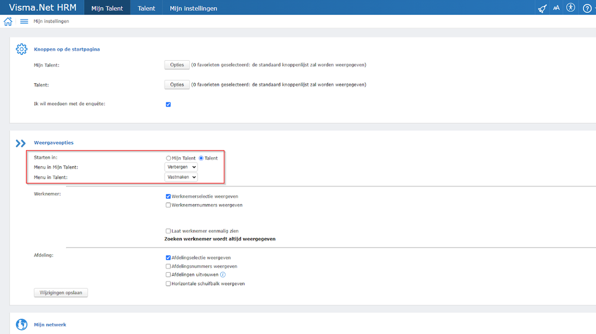Image resolution: width=596 pixels, height=334 pixels.
Task: Click the Mijn netwerk globe icon
Action: coord(21,325)
